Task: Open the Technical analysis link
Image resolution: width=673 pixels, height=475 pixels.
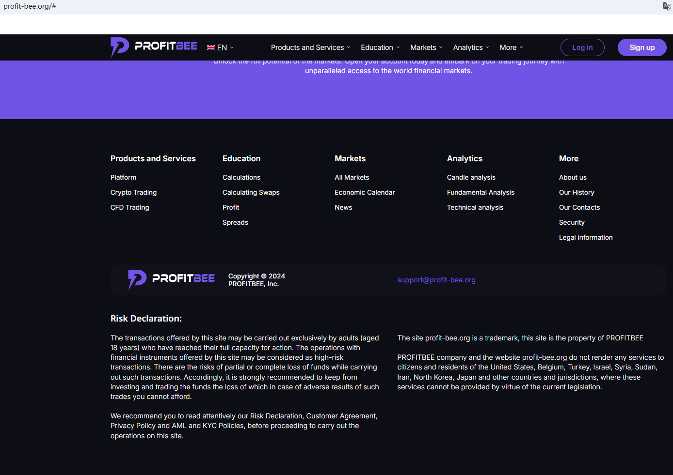Action: 475,207
